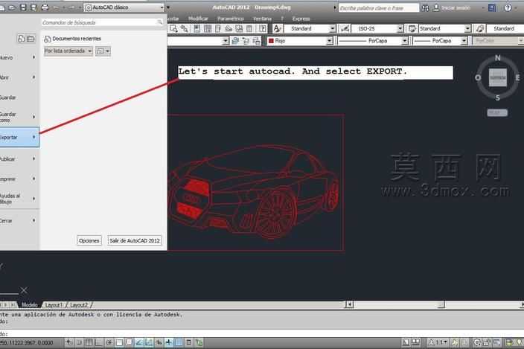Click the Open folder icon in quick access toolbar
Viewport: 524px width, 349px height.
(12, 7)
